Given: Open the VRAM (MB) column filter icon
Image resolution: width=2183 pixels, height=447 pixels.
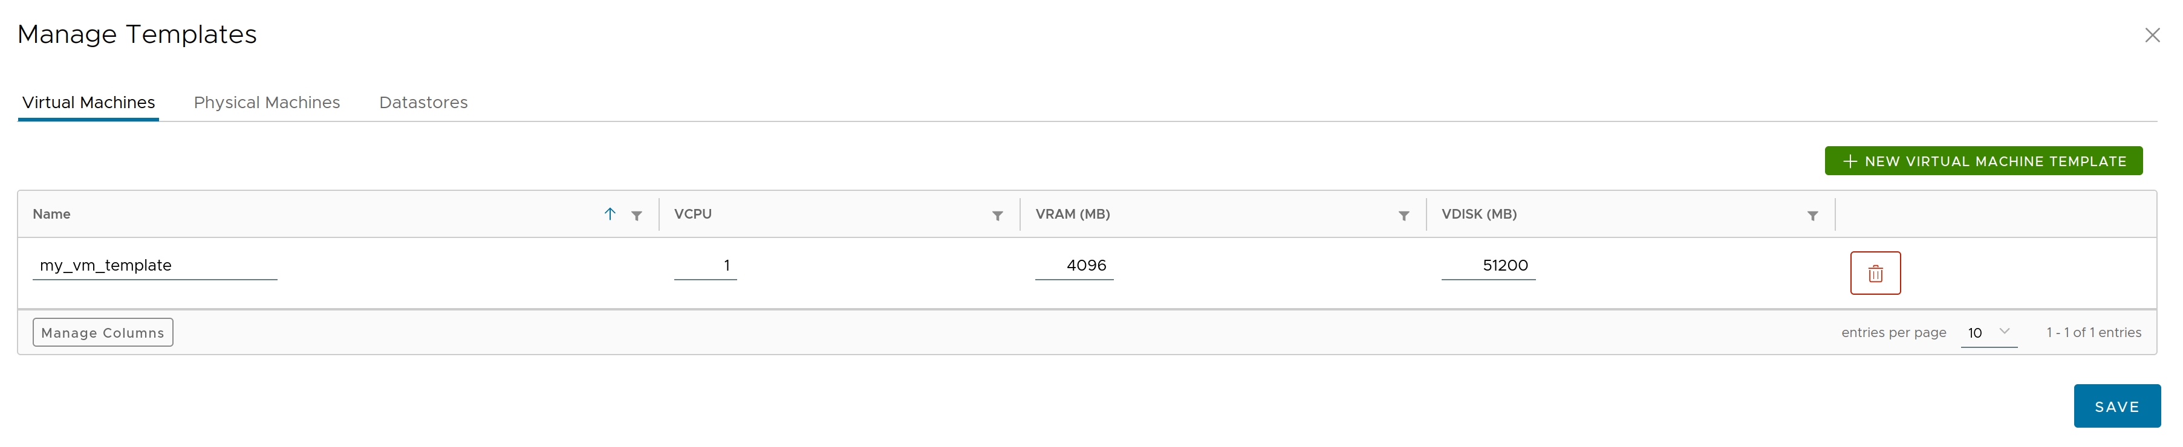Looking at the screenshot, I should click(1404, 216).
